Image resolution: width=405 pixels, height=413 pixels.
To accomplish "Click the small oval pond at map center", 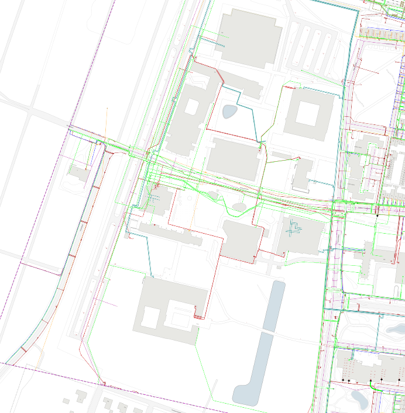I will pyautogui.click(x=239, y=206).
